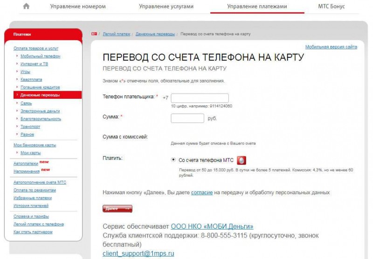Click the MTS red egg logo icon
This screenshot has width=373, height=259.
coord(241,160)
